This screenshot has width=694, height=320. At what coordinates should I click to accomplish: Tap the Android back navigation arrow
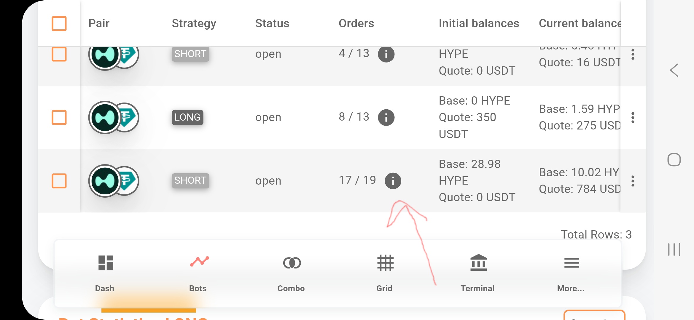[674, 71]
